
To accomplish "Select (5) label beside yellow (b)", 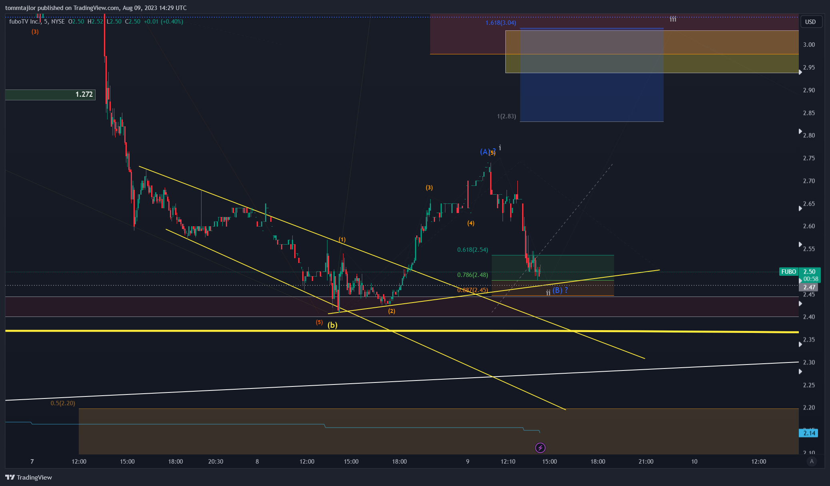I will 319,322.
